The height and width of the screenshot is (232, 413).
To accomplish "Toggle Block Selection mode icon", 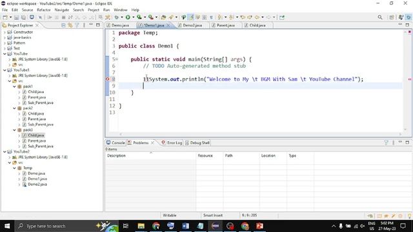I will pos(205,17).
